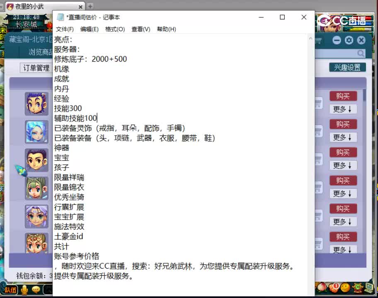Expand 更多↓ in the purple-haired male's row
Screen dimensions: 378x298
pos(343,109)
